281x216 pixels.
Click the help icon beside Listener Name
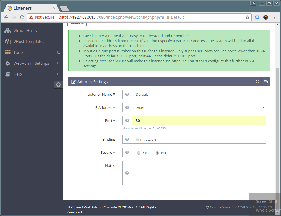tap(127, 94)
